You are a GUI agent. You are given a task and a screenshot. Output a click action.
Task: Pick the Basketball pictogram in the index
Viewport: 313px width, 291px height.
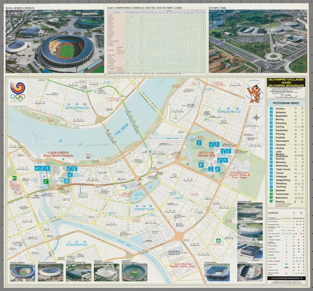click(x=271, y=116)
